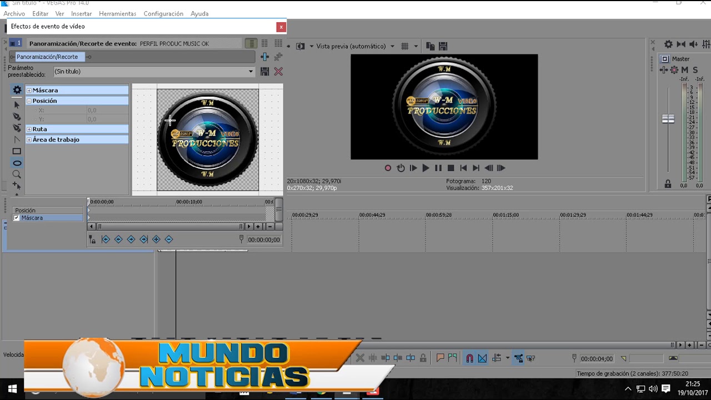This screenshot has height=400, width=711.
Task: Click the keyframe cursor timecode field
Action: pyautogui.click(x=264, y=239)
